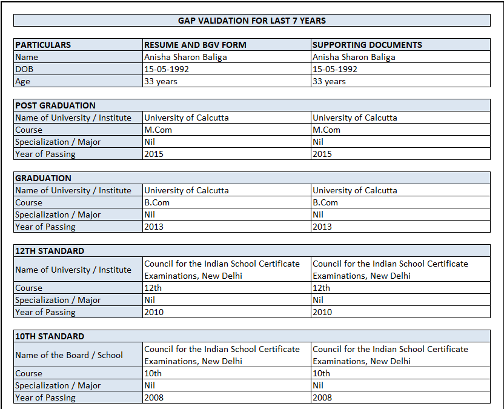This screenshot has height=409, width=504.
Task: Click the PARTICULARS header cell
Action: click(78, 45)
